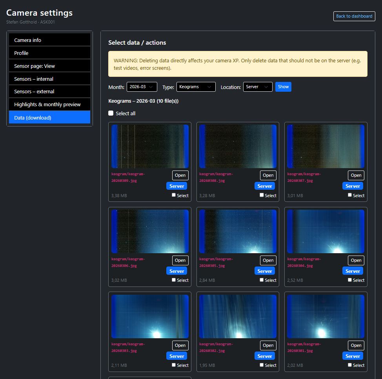Open the Type dropdown set to Keograms

196,87
